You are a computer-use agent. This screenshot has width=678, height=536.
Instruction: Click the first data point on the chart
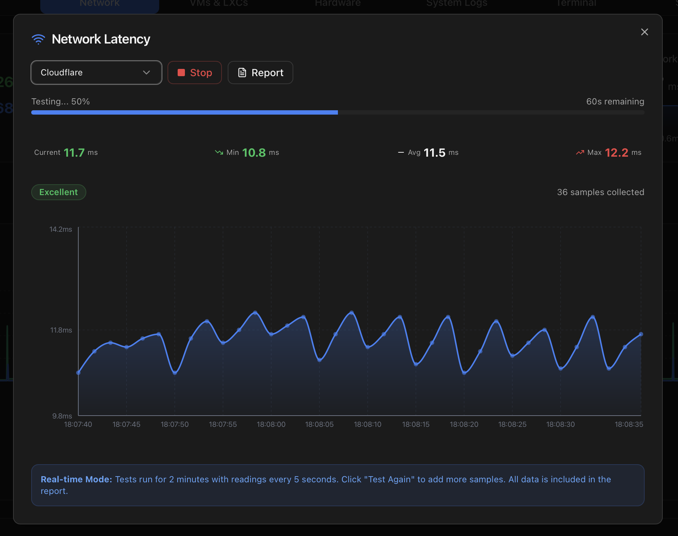(78, 372)
